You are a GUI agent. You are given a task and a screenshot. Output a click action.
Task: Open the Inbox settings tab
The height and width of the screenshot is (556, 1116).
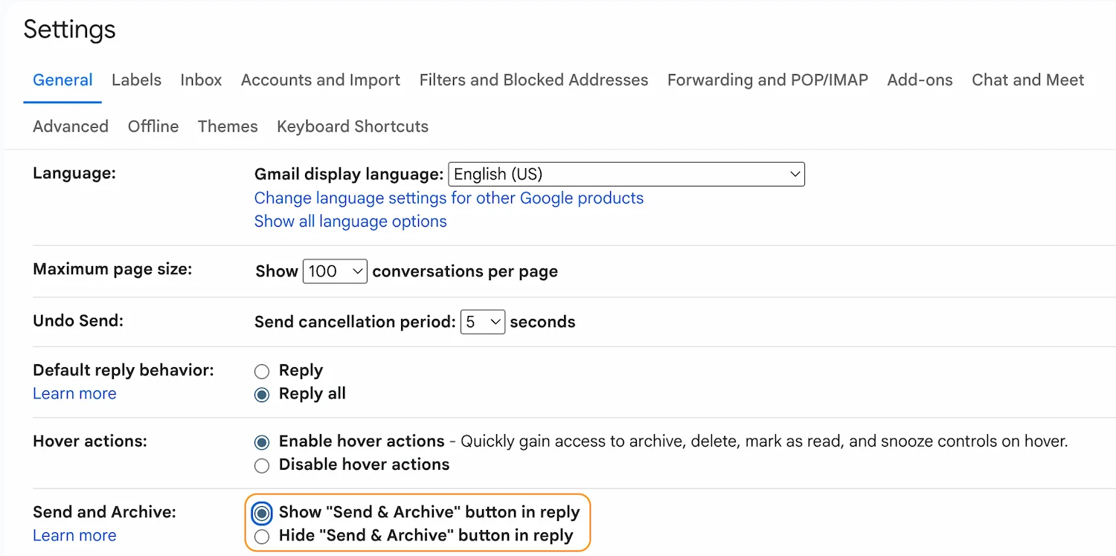[201, 80]
